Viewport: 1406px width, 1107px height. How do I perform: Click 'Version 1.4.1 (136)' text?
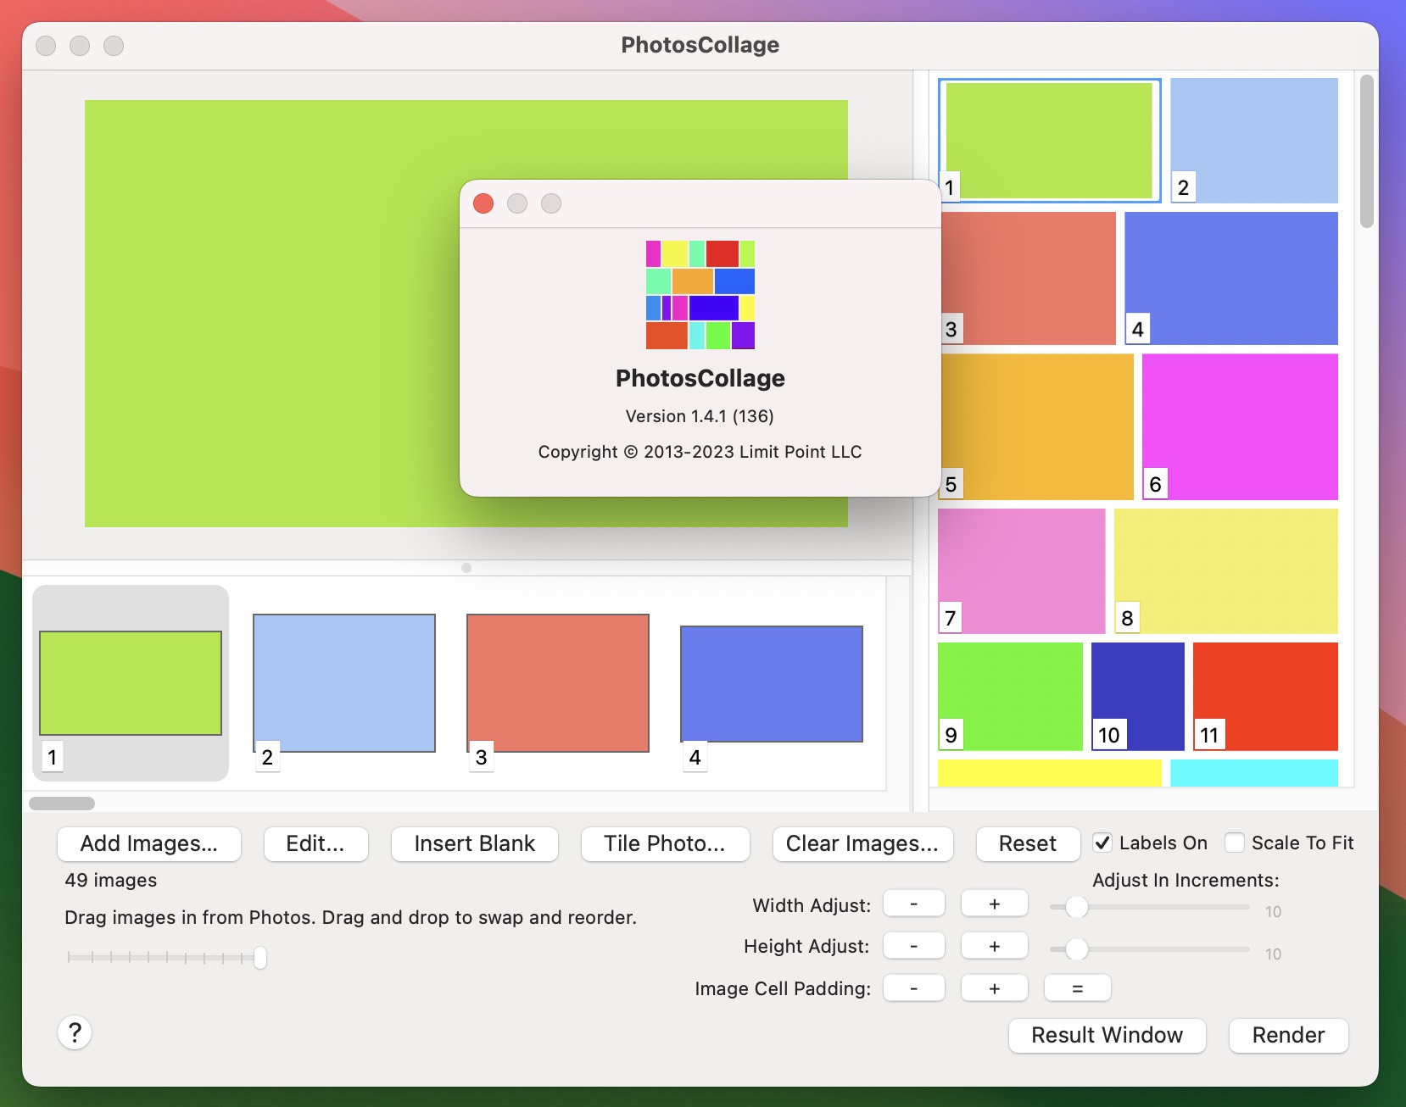point(700,416)
